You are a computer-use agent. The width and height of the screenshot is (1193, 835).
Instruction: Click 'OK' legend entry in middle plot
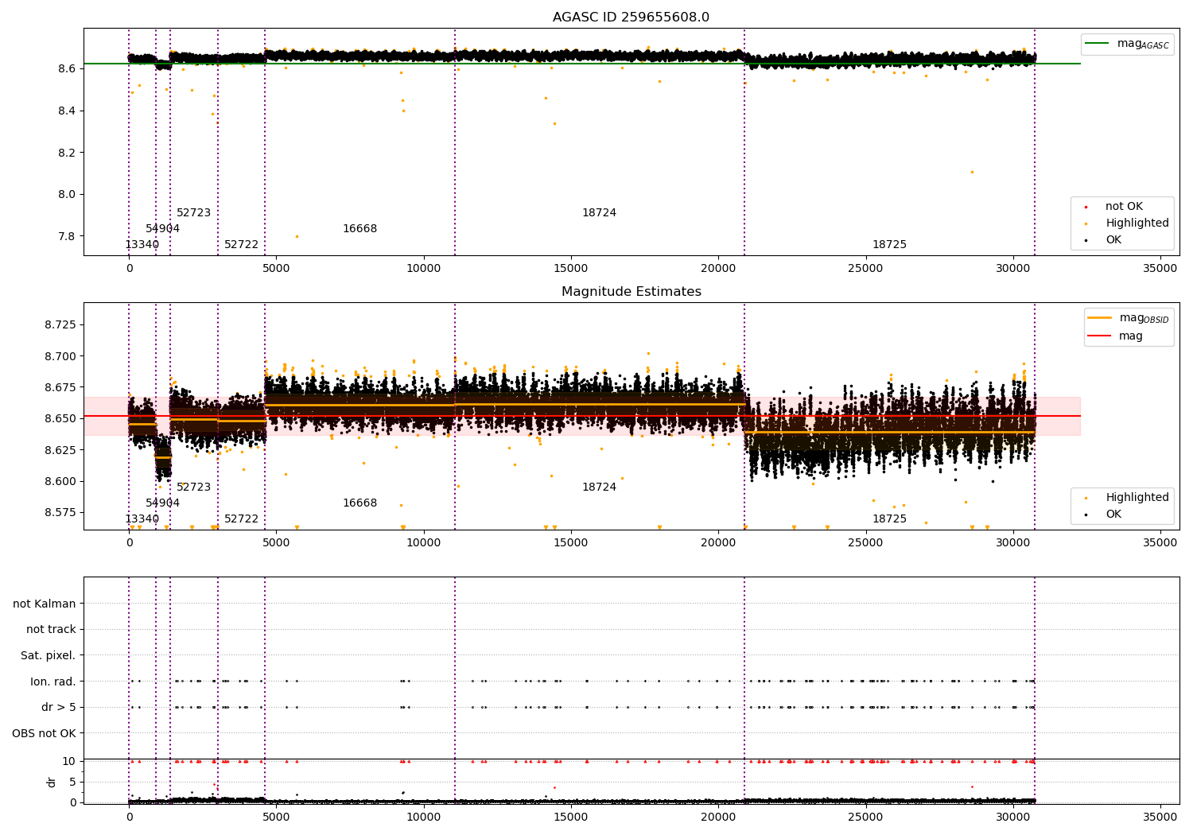[x=1113, y=515]
